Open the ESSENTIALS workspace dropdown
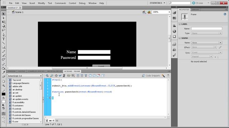The height and width of the screenshot is (128, 229). pyautogui.click(x=157, y=3)
